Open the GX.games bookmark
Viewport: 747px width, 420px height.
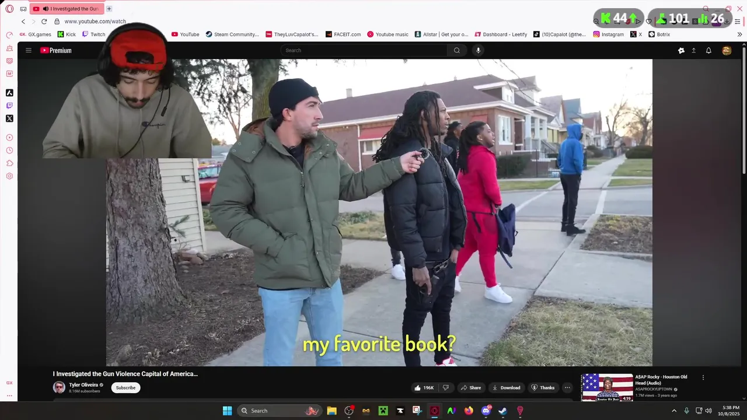coord(36,34)
